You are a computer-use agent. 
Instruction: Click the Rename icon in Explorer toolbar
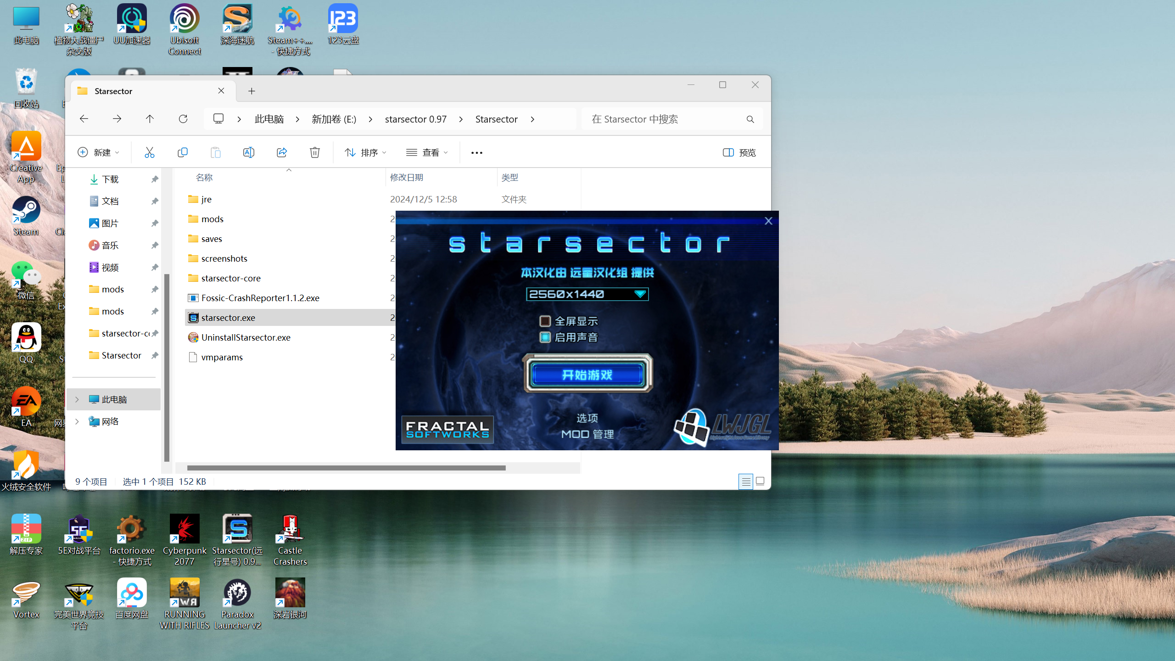coord(248,152)
